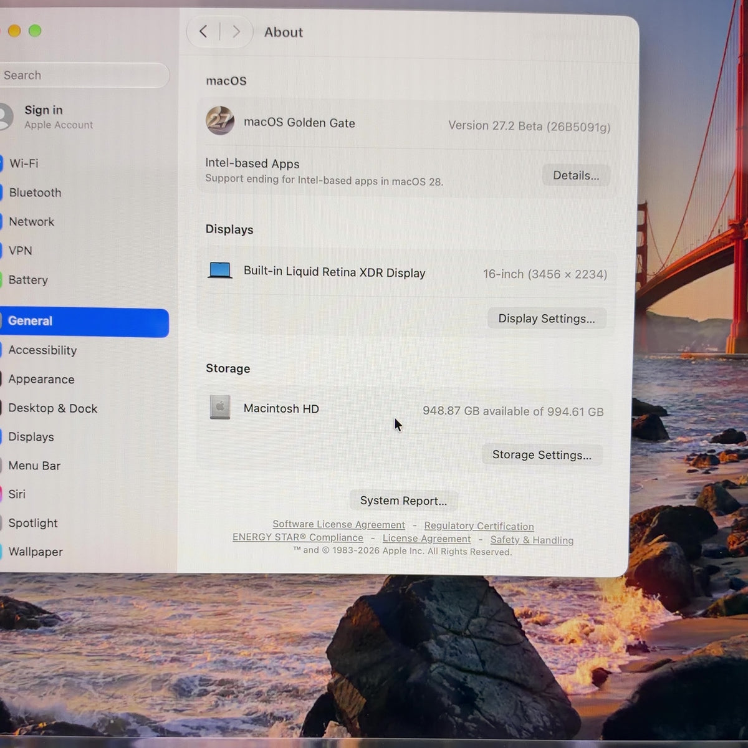Click the About title in the toolbar
The height and width of the screenshot is (748, 748).
pos(284,32)
